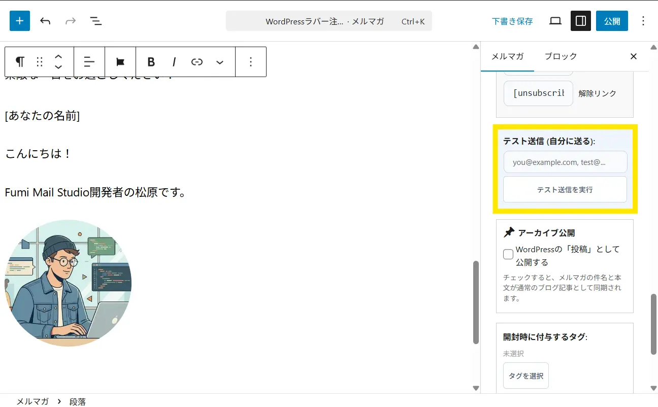Expand more rich text controls chevron
The width and height of the screenshot is (658, 407).
click(x=220, y=62)
